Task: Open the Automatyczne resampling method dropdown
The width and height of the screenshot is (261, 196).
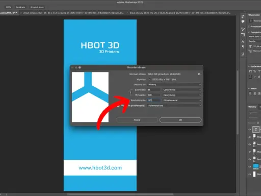Action: pos(174,106)
